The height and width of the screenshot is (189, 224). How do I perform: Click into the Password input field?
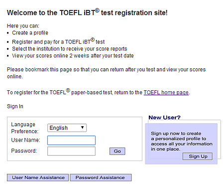pyautogui.click(x=71, y=151)
